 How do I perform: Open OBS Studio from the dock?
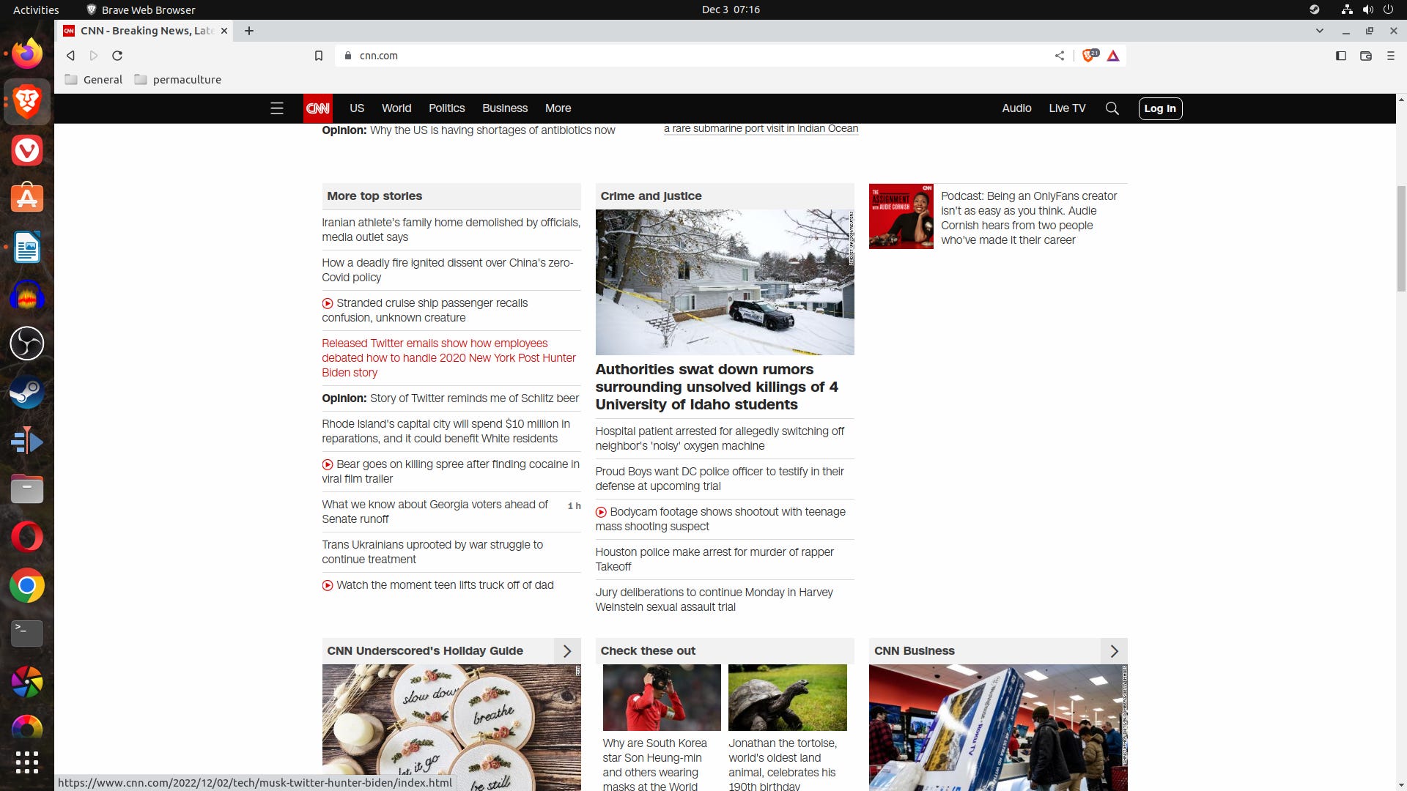click(x=27, y=343)
